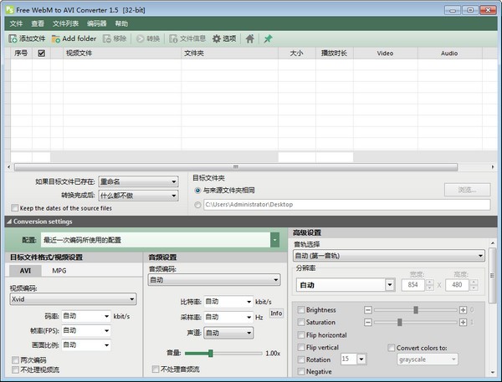Enable Keep the dates of source files
Image resolution: width=502 pixels, height=382 pixels.
[15, 207]
